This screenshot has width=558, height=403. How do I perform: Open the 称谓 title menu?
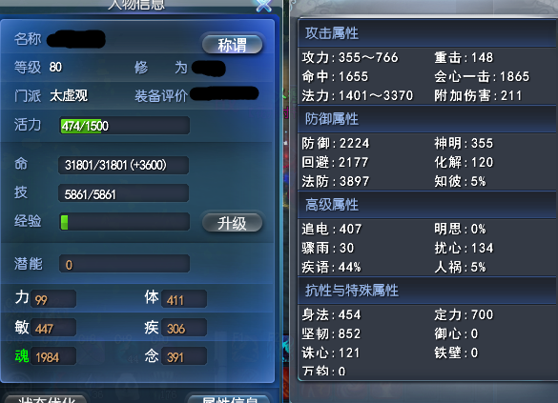point(232,45)
